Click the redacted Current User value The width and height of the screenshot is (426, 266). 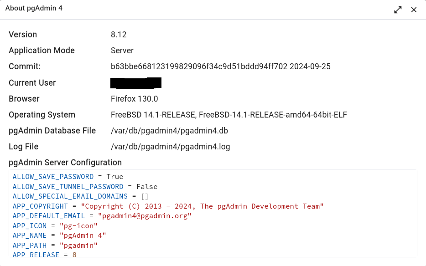136,83
